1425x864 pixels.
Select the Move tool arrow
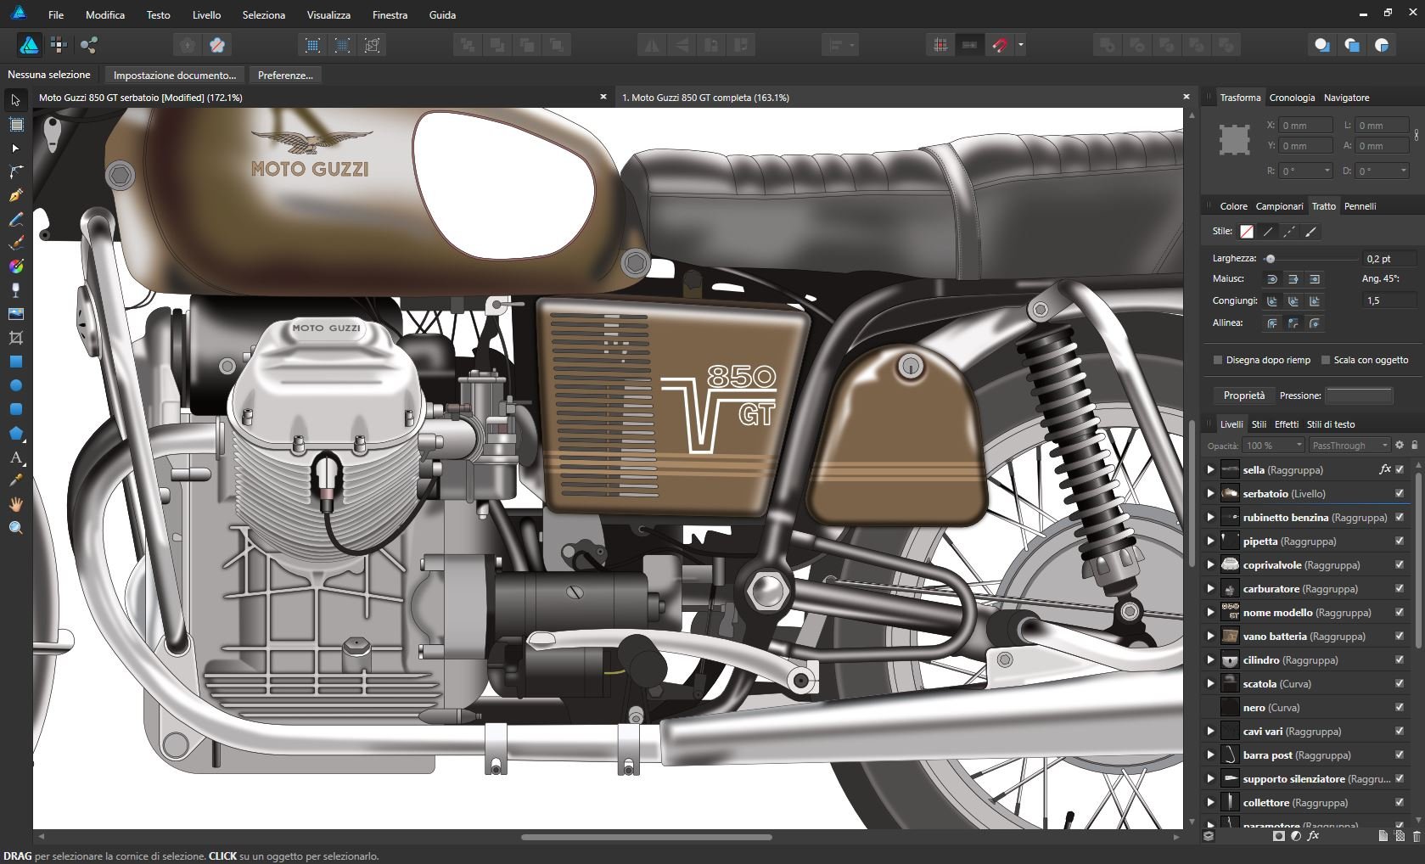(15, 101)
